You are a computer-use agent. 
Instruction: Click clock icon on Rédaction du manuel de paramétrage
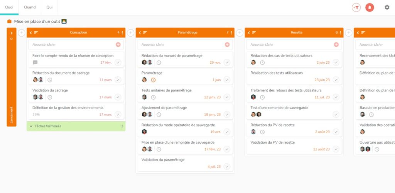(x=159, y=63)
